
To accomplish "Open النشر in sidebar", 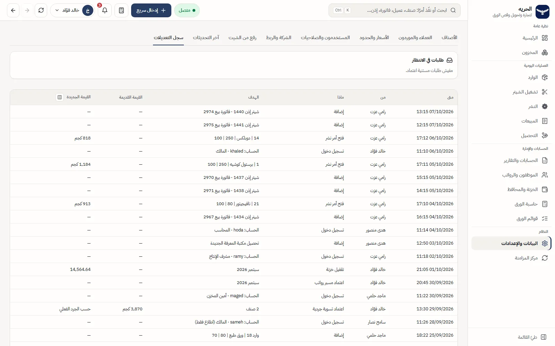I will click(x=511, y=107).
